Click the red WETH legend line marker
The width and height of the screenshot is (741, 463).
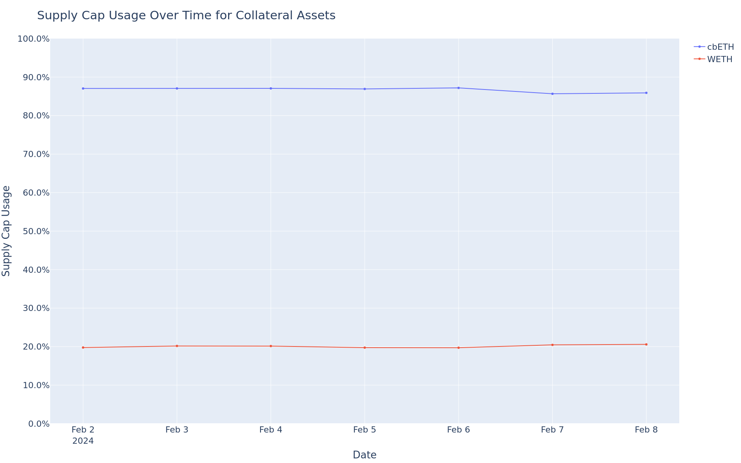(x=699, y=59)
